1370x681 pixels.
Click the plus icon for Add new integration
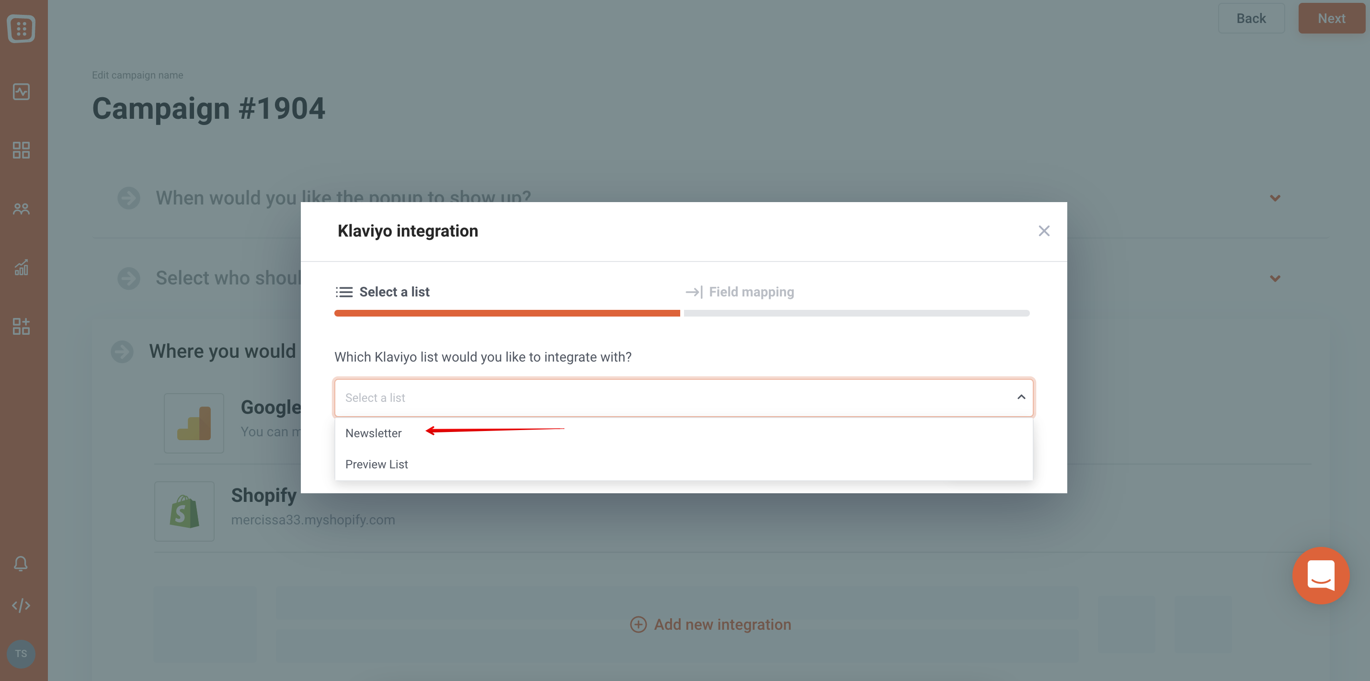[x=638, y=624]
